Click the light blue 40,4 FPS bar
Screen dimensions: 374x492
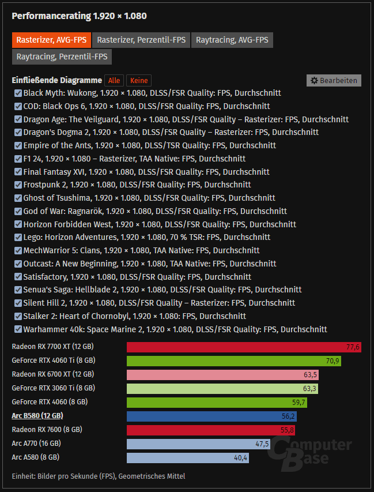(x=188, y=458)
